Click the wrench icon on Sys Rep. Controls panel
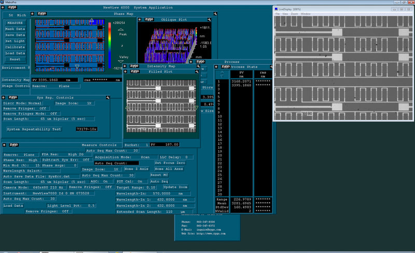The width and height of the screenshot is (415, 253). [x=107, y=97]
